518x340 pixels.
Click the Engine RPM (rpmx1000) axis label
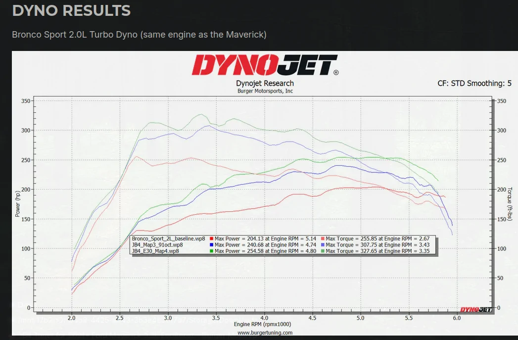[x=263, y=325]
